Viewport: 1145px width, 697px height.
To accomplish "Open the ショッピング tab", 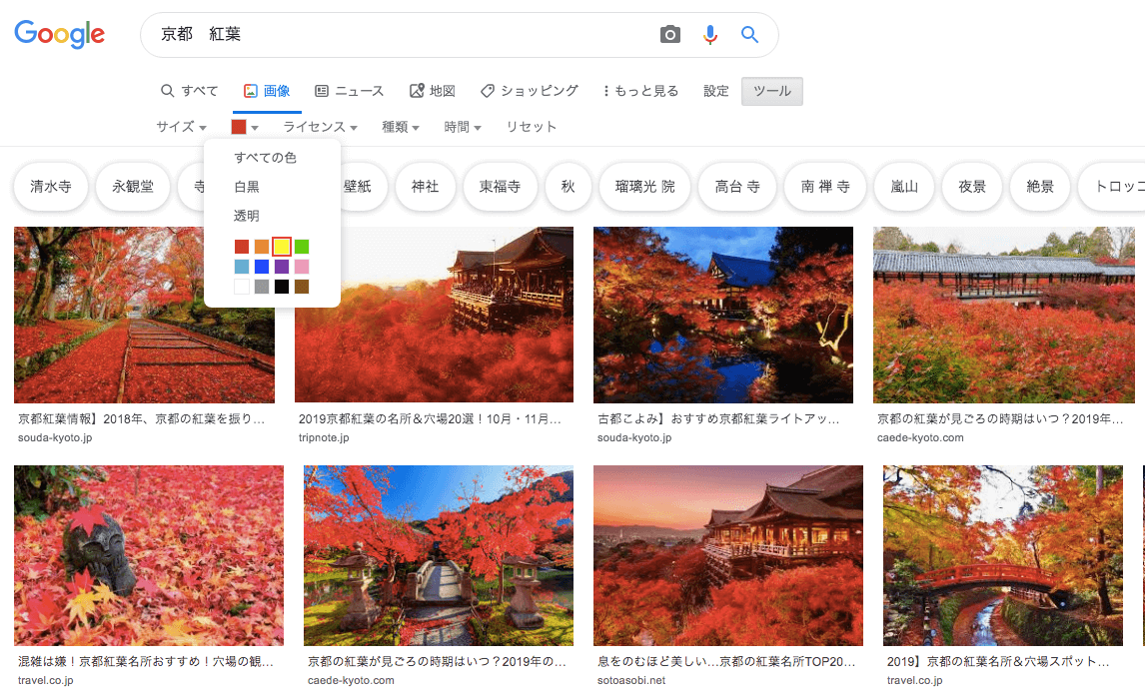I will pos(530,91).
